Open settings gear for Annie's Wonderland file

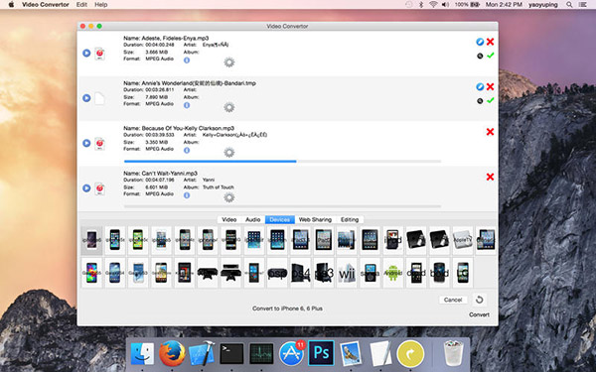click(228, 107)
